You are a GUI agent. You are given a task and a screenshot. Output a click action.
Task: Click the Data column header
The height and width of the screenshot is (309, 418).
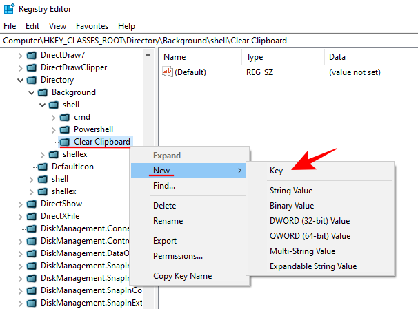[337, 57]
